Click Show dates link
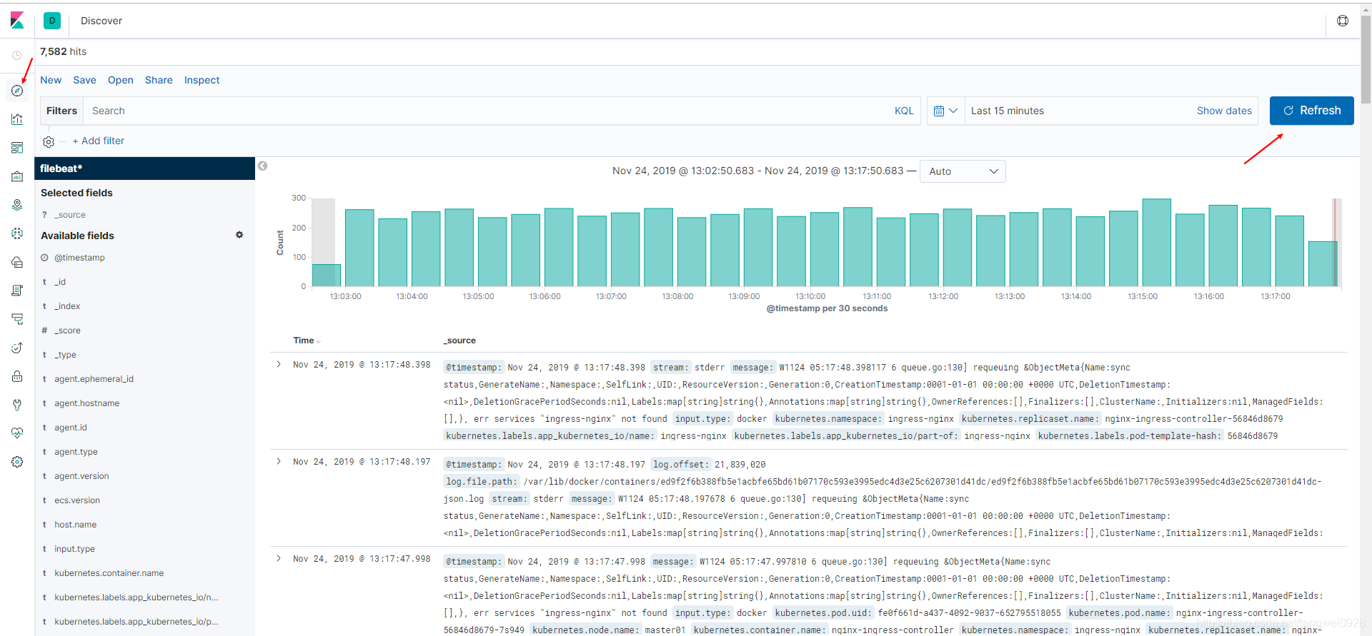The width and height of the screenshot is (1372, 636). 1224,111
